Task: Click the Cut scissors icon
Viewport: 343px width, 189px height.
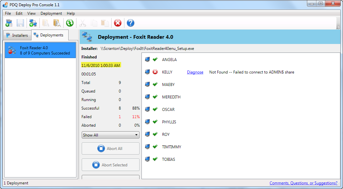Action: (x=83, y=23)
